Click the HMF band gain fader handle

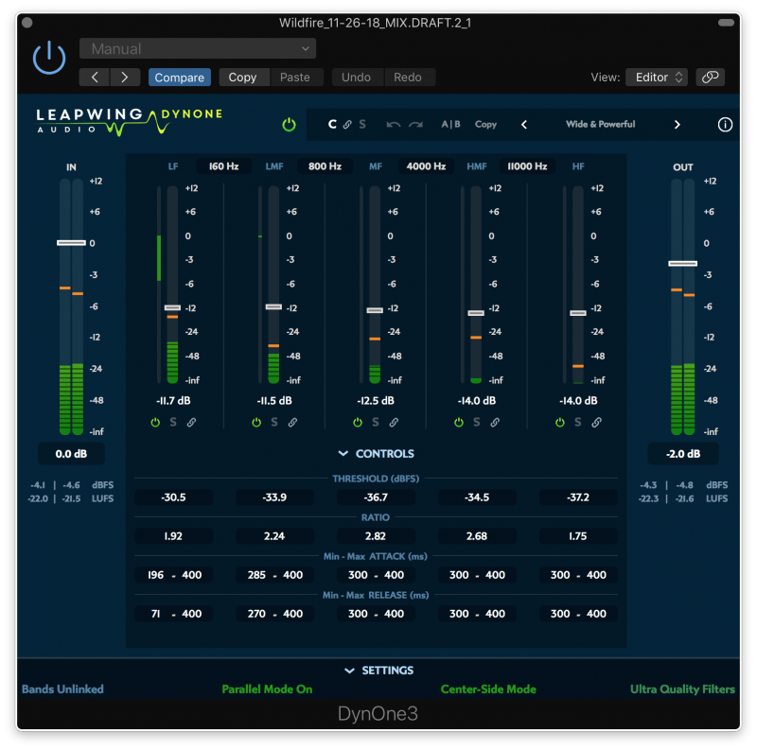[x=476, y=313]
